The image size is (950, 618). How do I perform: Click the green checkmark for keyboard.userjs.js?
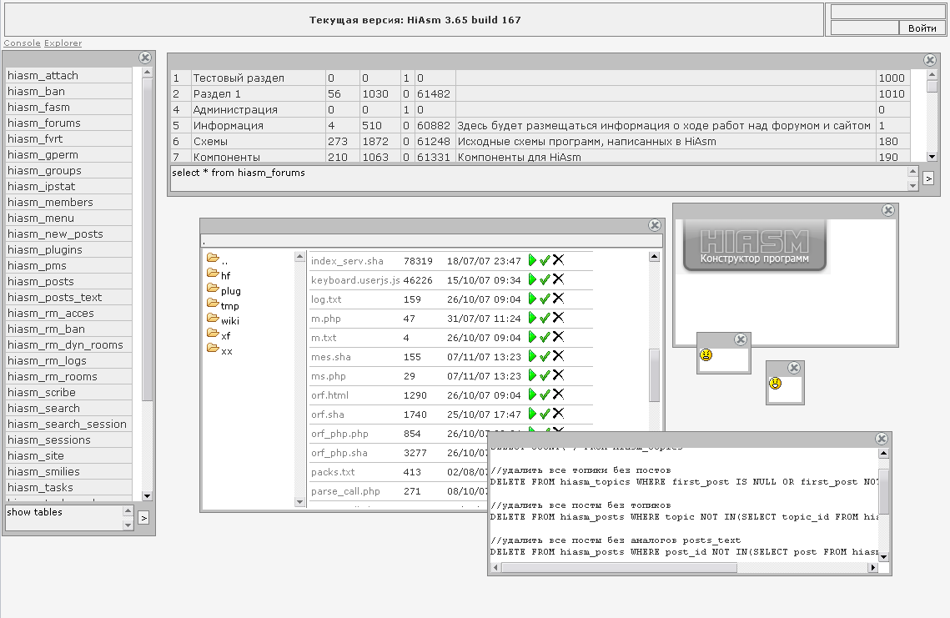[x=545, y=279]
